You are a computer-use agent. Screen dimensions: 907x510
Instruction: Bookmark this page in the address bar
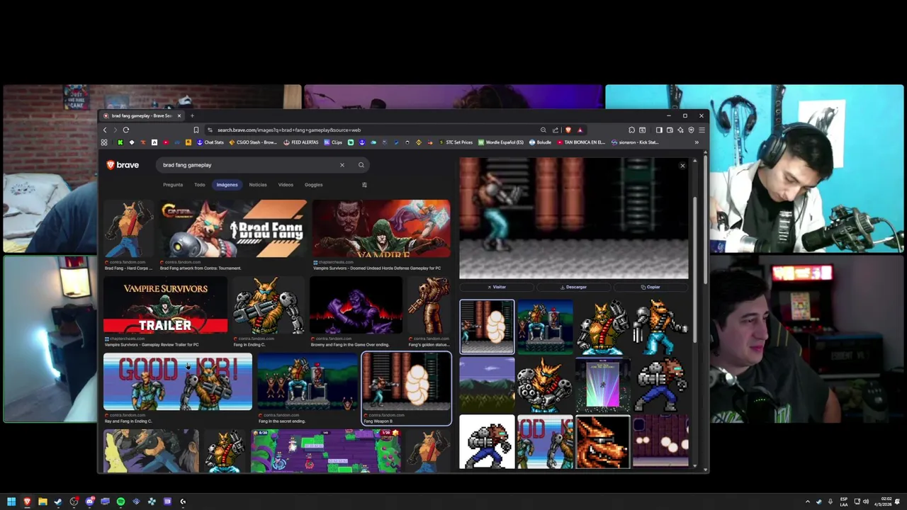(x=196, y=130)
